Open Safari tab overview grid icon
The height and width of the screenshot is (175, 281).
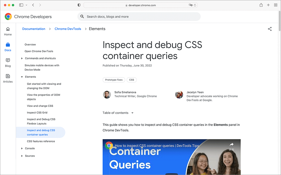click(276, 5)
